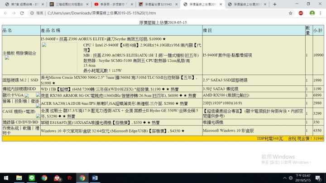Click the 最小耗電瓦數：115W line

click(x=102, y=70)
